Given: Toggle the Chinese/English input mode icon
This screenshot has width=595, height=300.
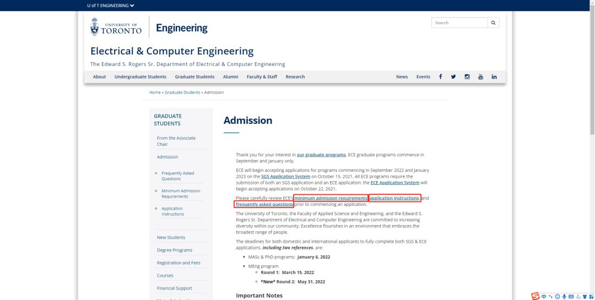Looking at the screenshot, I should 544,297.
